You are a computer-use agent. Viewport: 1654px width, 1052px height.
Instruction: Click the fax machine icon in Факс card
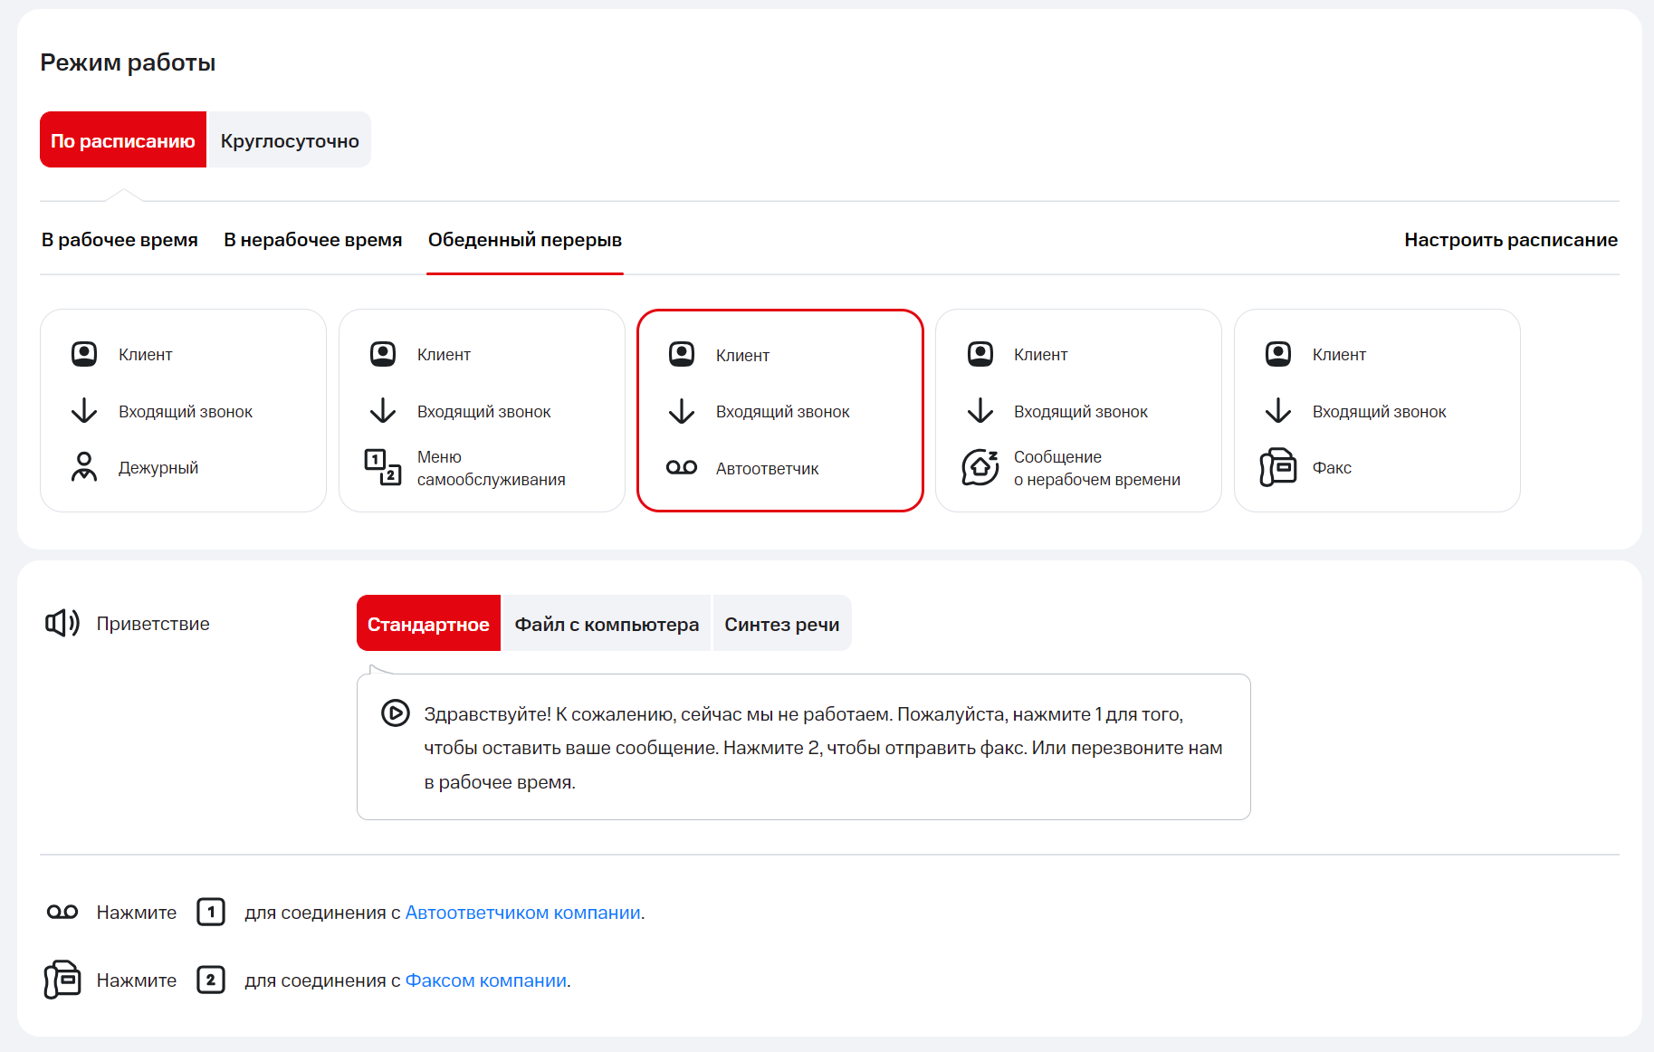(1277, 467)
